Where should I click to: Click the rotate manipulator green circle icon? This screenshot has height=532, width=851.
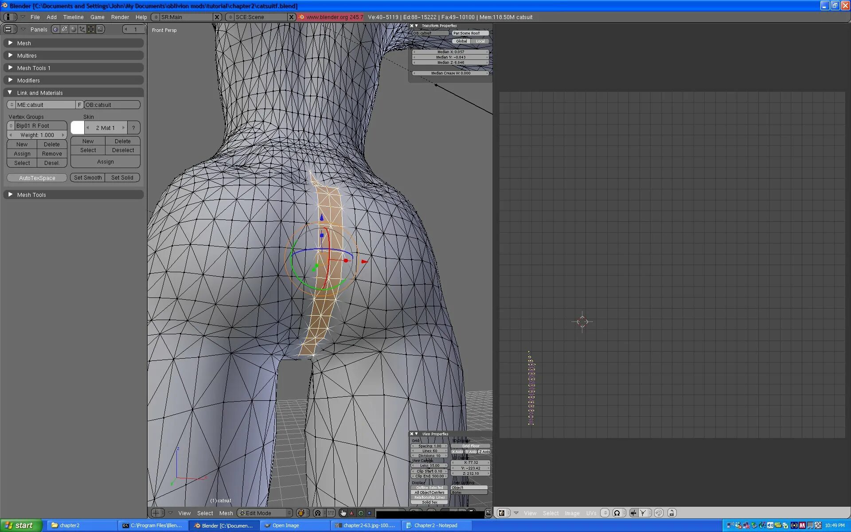361,513
